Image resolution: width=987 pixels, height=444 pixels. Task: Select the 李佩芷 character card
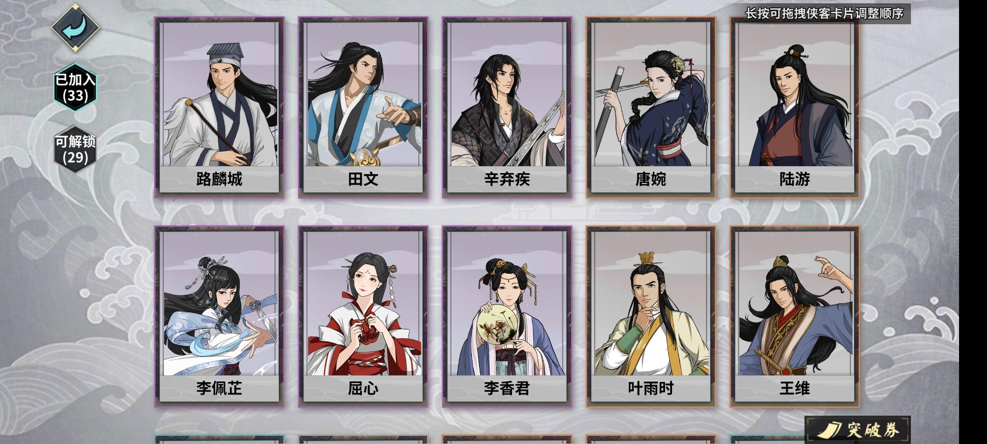219,317
